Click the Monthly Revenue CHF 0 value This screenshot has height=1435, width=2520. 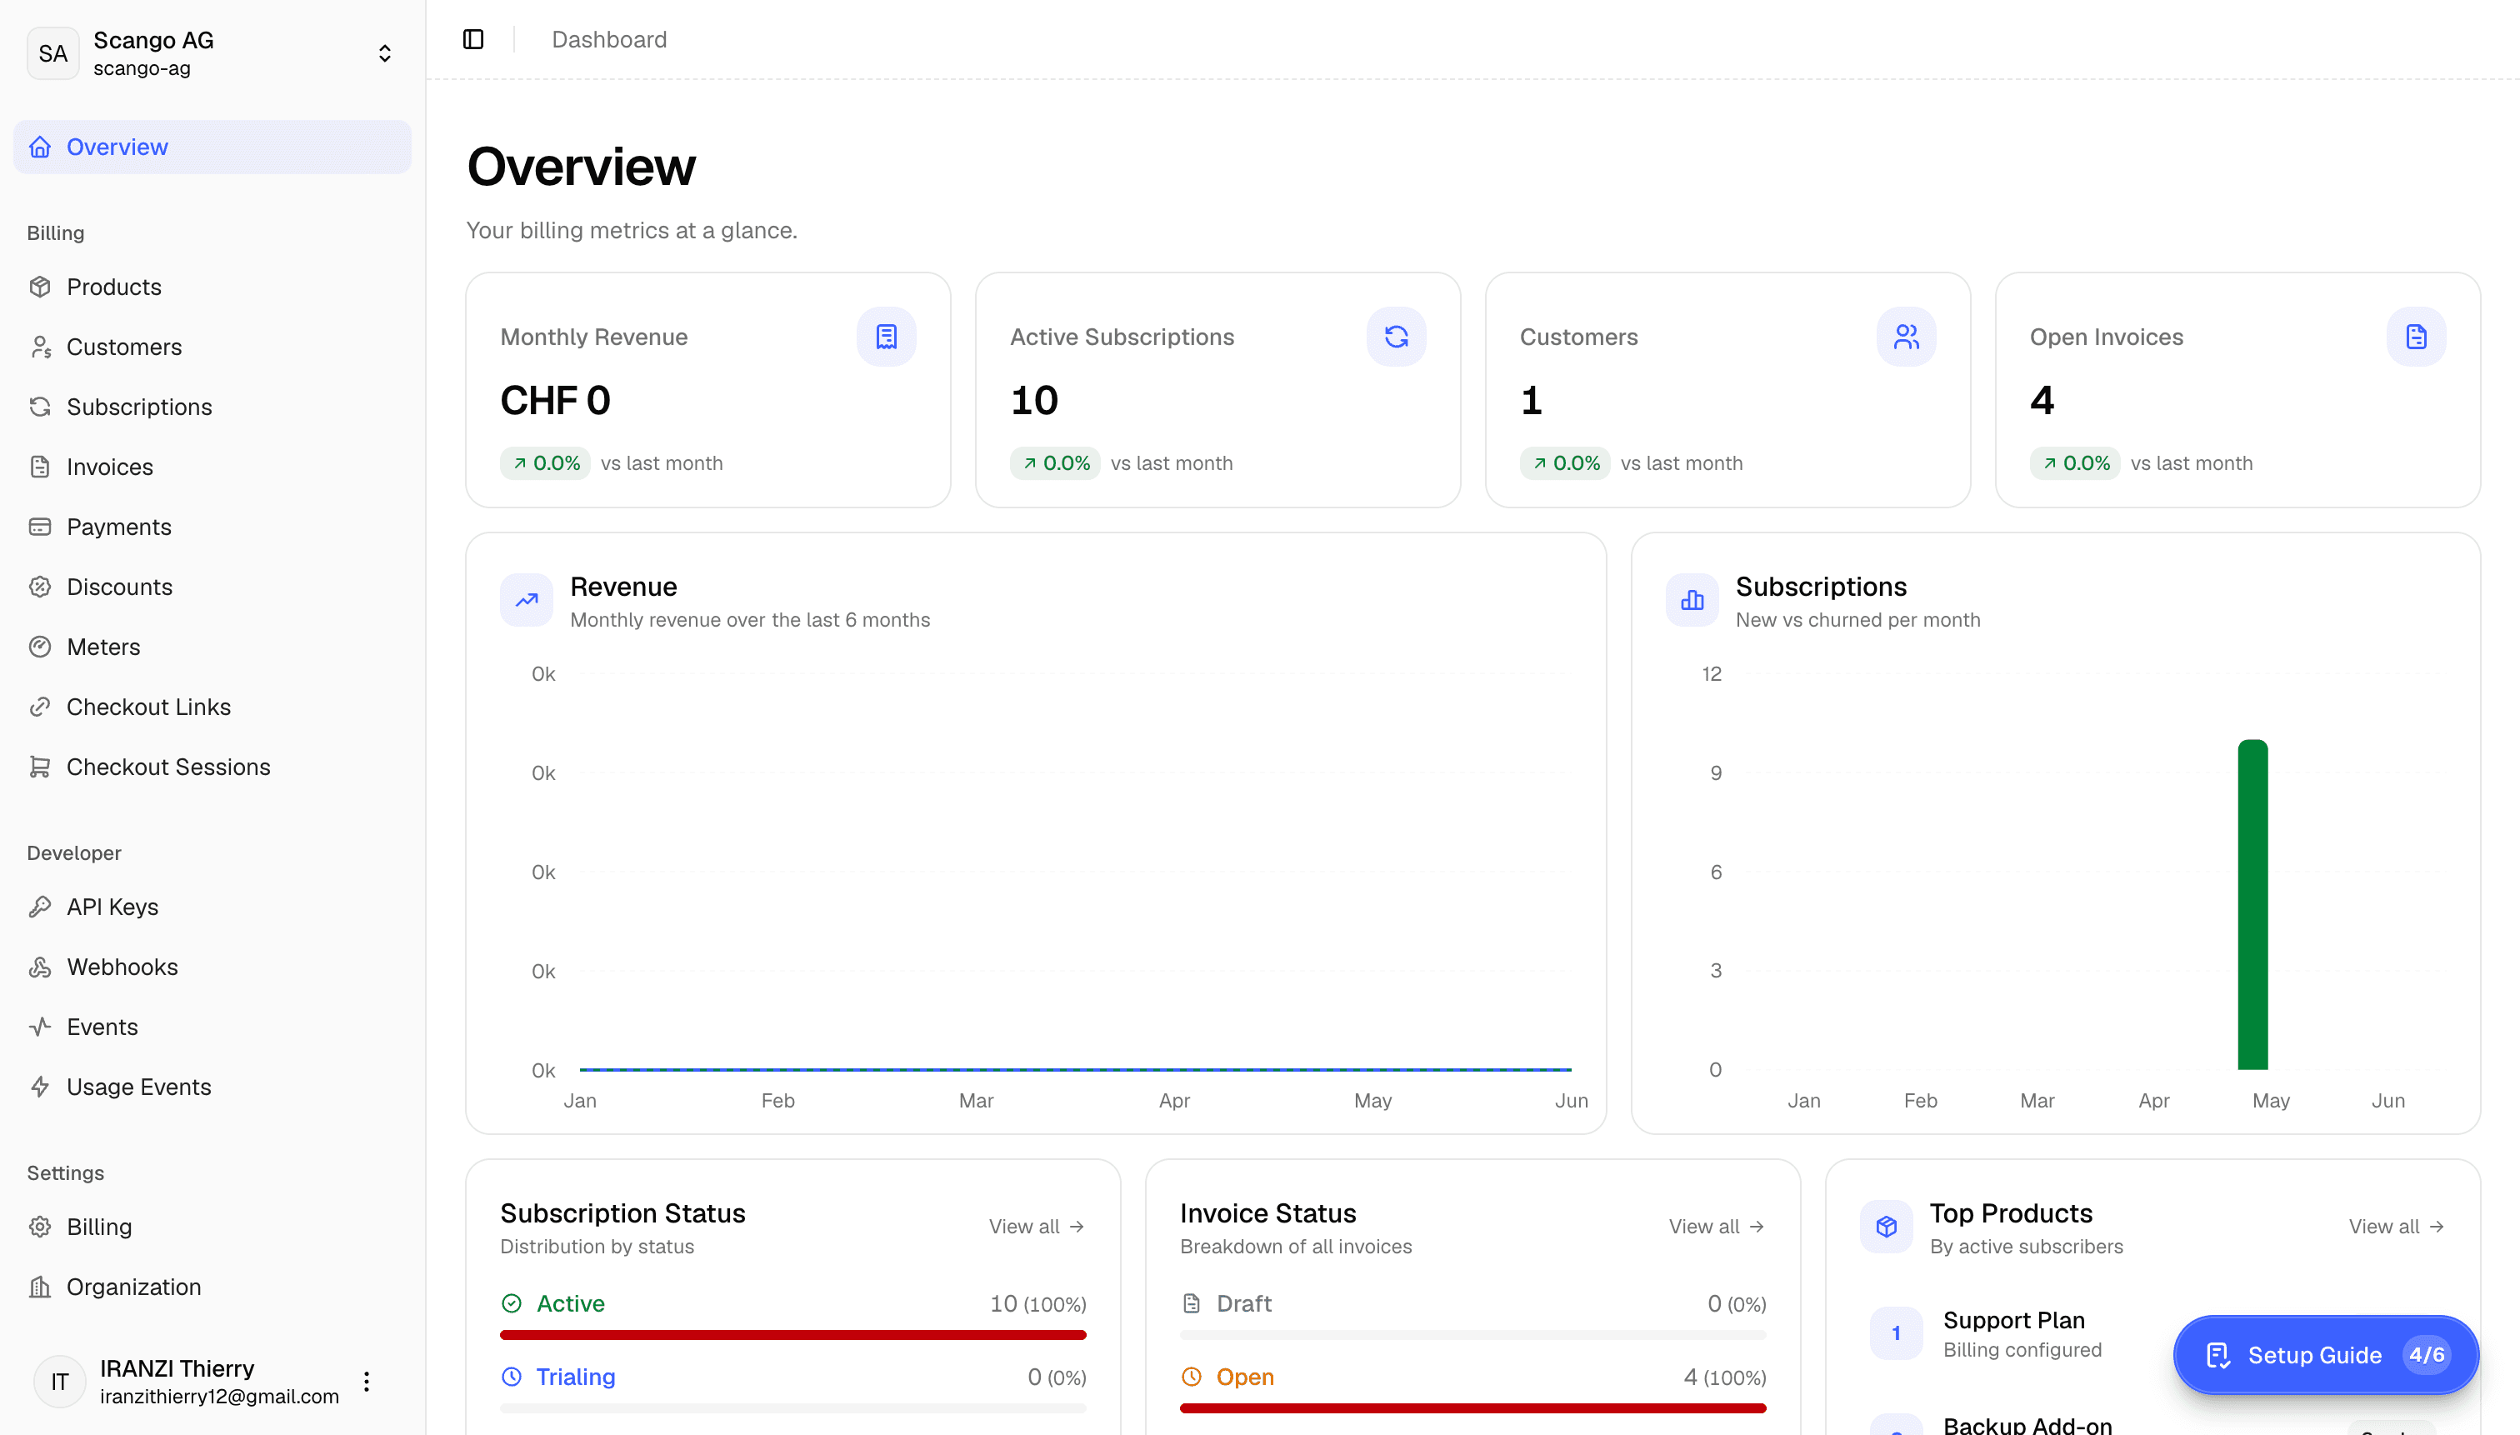[x=556, y=401]
